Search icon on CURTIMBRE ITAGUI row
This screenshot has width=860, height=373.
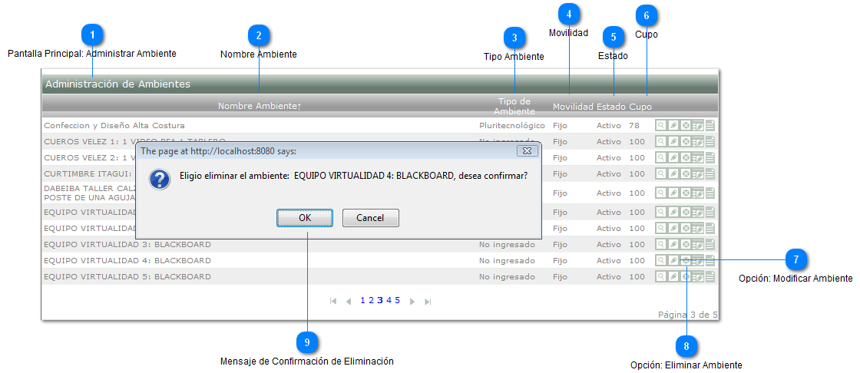coord(661,174)
